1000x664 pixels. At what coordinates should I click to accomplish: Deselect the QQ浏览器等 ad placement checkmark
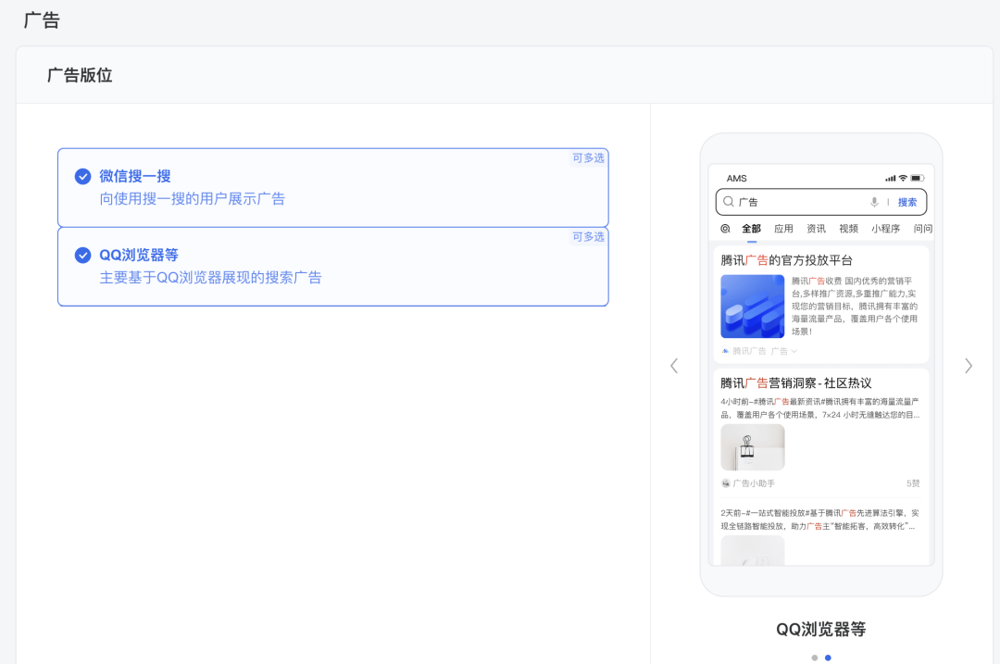click(85, 254)
